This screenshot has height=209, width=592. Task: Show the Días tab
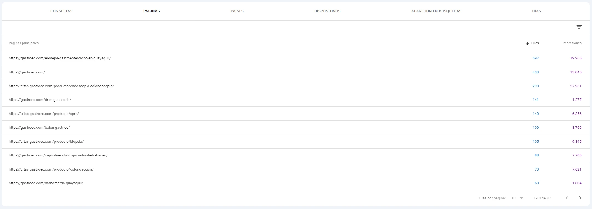pyautogui.click(x=537, y=11)
